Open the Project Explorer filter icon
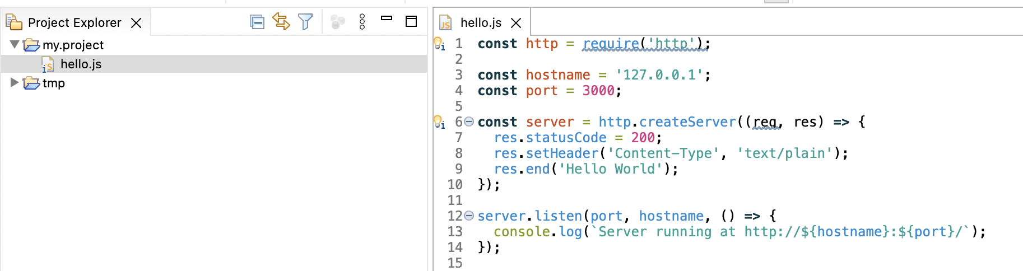 click(x=305, y=22)
